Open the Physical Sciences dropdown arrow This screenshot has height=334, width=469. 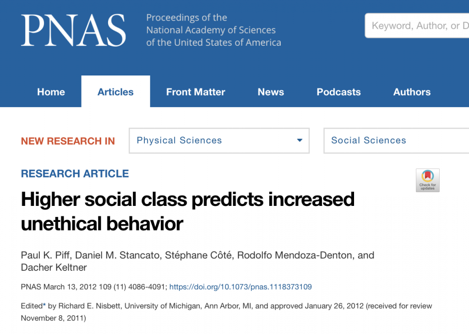(x=300, y=140)
